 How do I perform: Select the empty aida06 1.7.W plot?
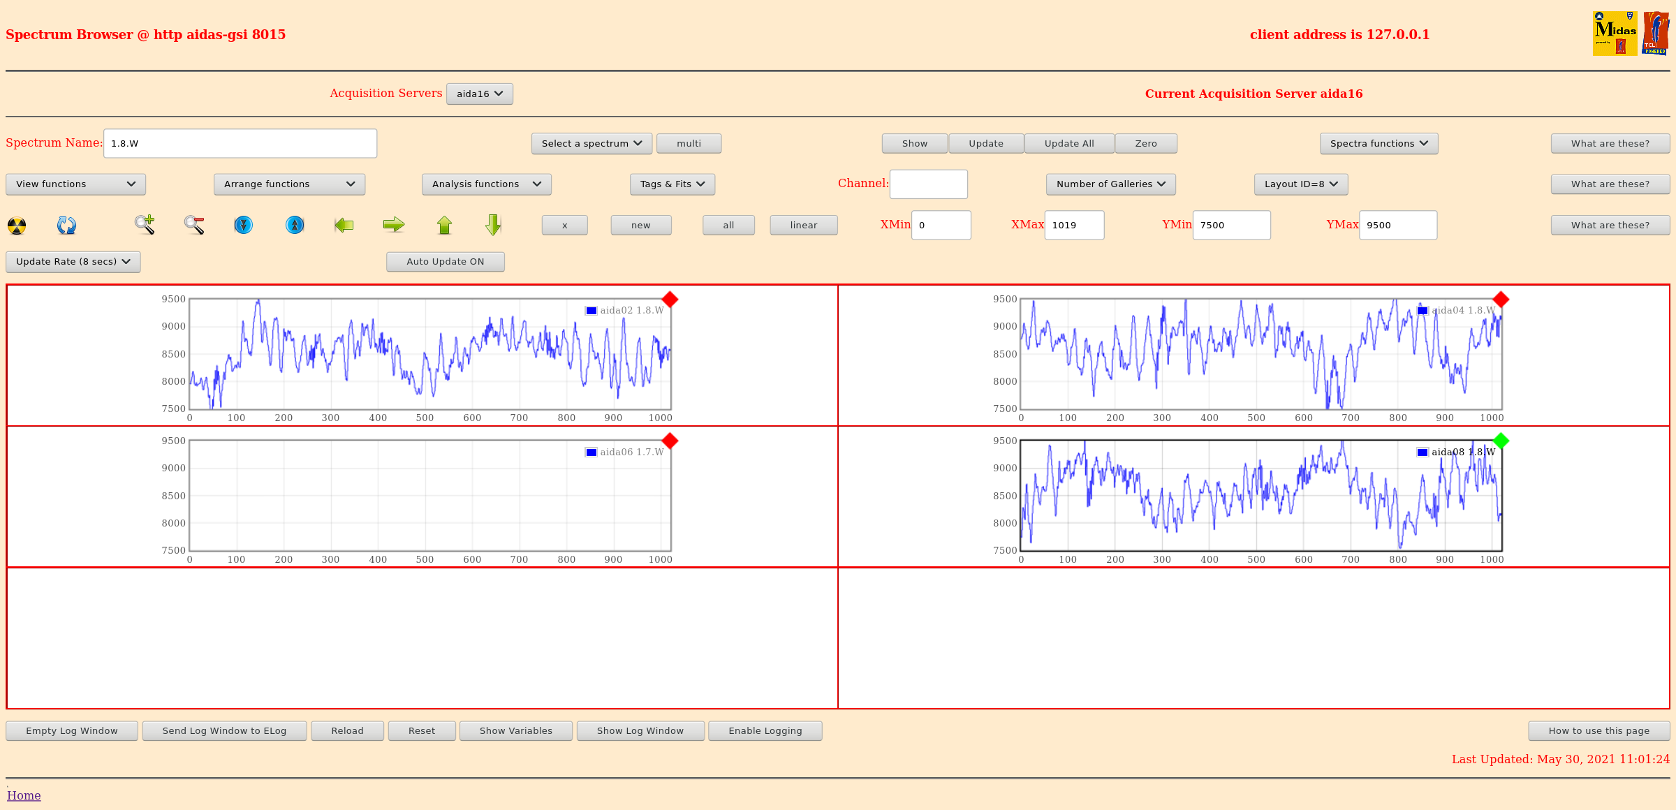coord(430,496)
